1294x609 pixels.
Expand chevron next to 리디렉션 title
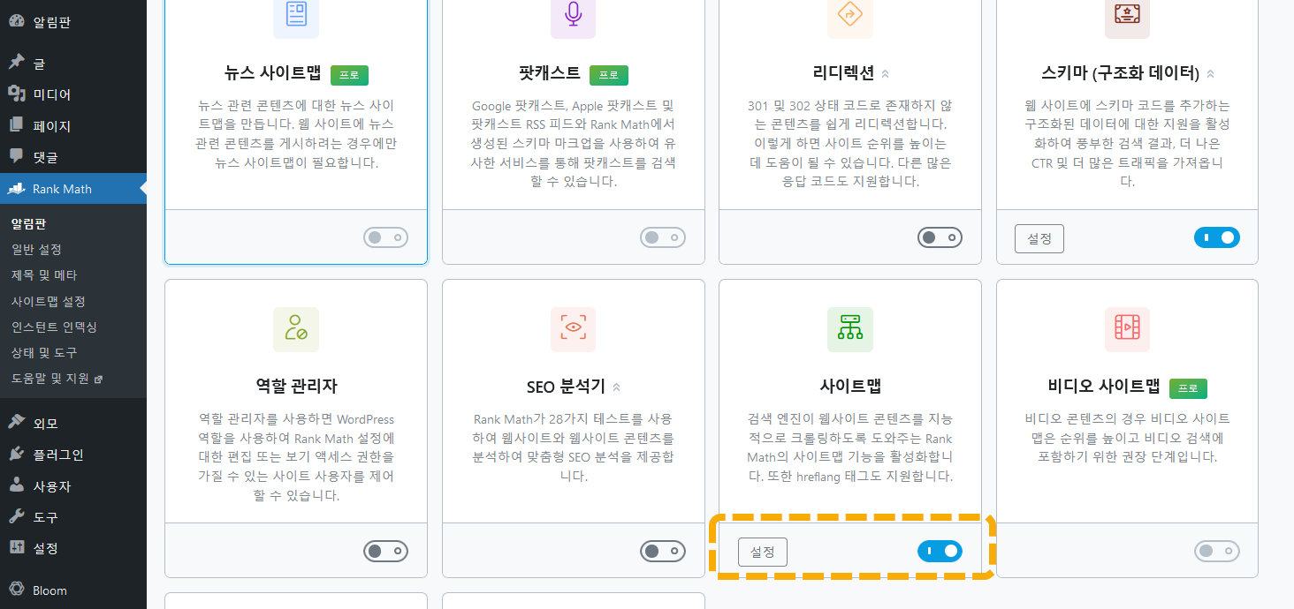(x=885, y=73)
